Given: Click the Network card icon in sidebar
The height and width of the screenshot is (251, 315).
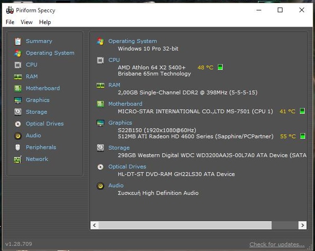Looking at the screenshot, I should coord(17,159).
